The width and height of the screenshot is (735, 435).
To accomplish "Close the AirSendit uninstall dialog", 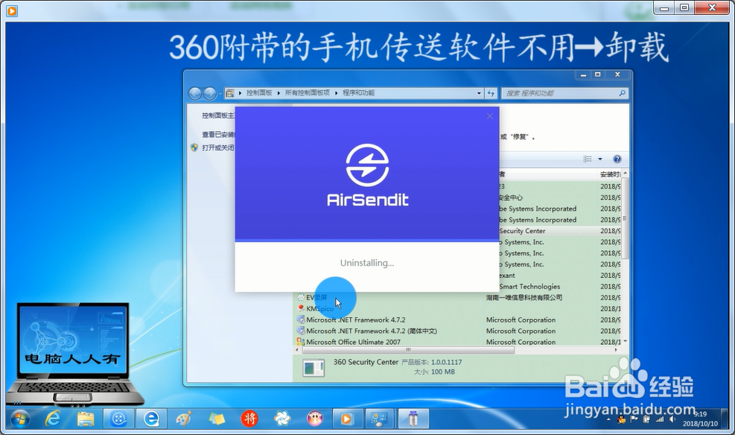I will point(490,115).
